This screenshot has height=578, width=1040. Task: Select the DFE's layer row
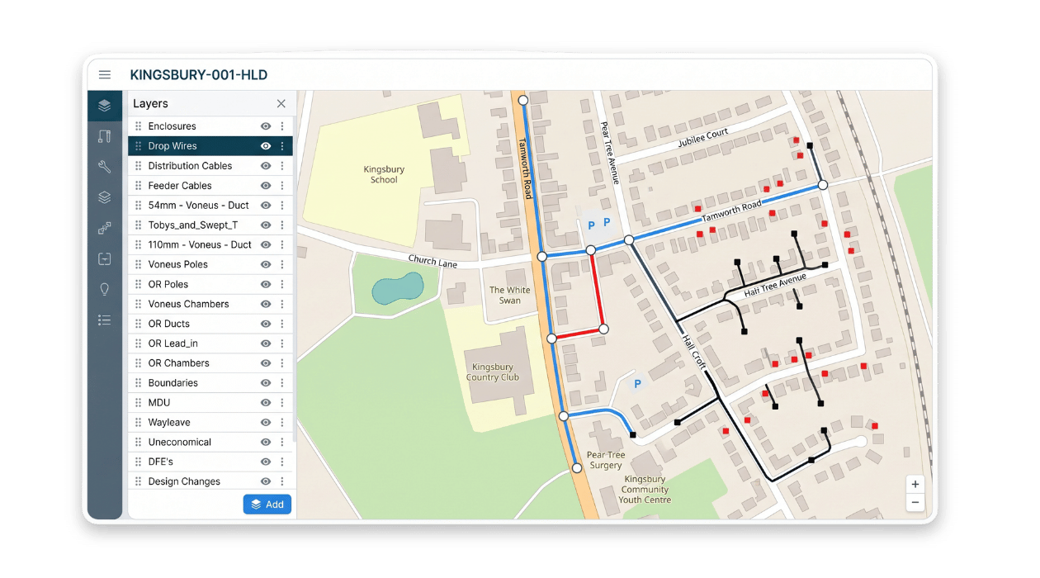pyautogui.click(x=210, y=462)
